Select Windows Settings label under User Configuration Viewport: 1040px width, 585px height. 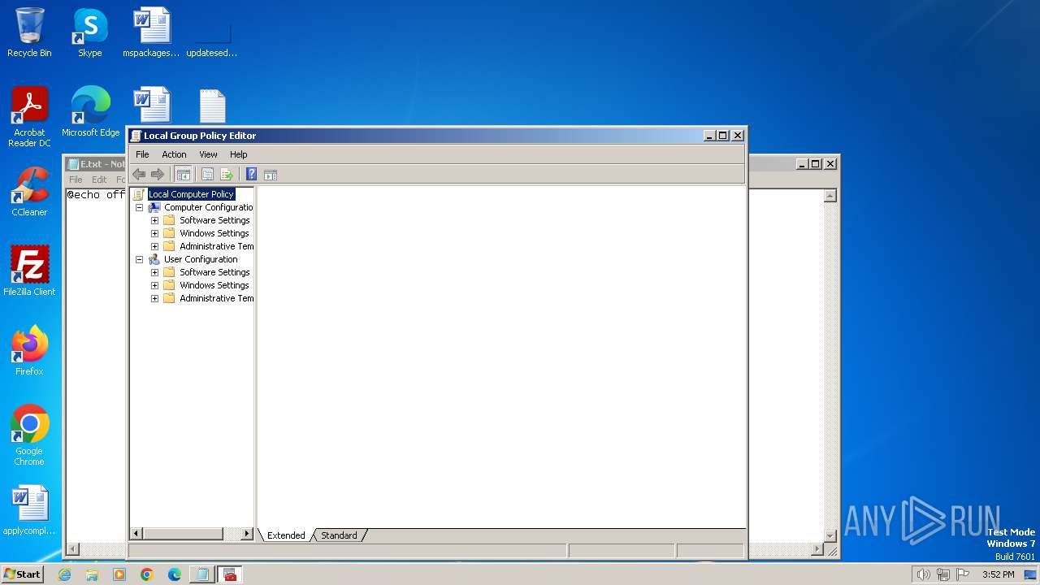pos(214,285)
